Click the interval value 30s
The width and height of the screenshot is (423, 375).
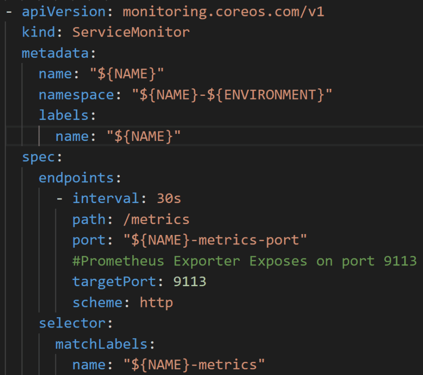pyautogui.click(x=169, y=199)
